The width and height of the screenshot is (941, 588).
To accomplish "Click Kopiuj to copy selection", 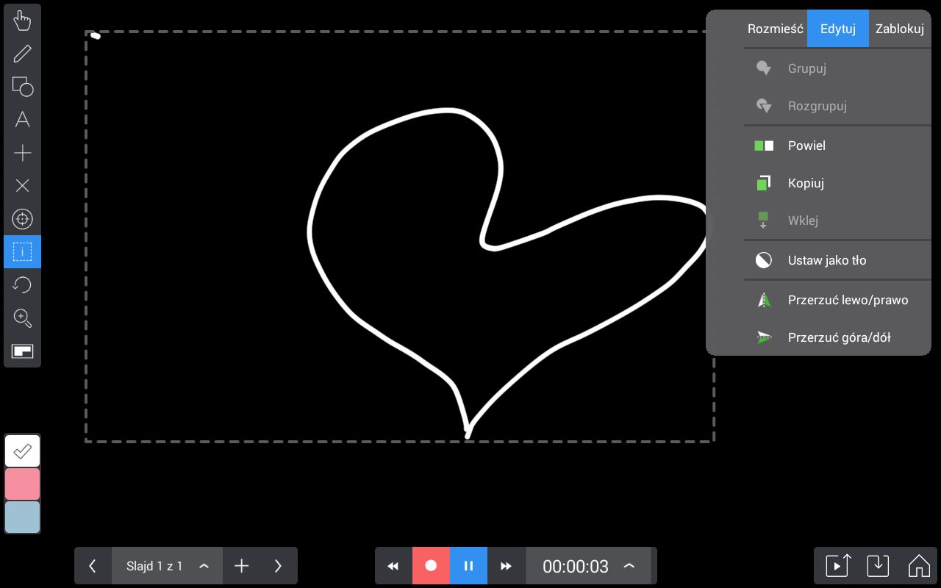I will [x=837, y=183].
